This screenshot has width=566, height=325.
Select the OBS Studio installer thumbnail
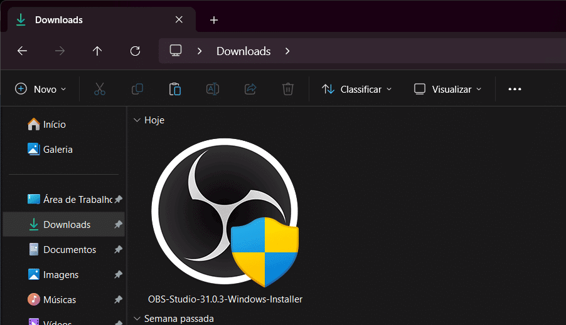pos(225,212)
